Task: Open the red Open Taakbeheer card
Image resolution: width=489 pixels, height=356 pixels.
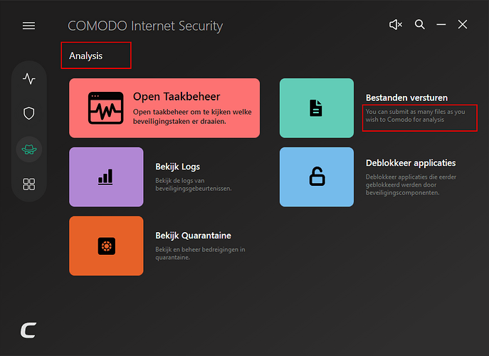Action: (164, 108)
